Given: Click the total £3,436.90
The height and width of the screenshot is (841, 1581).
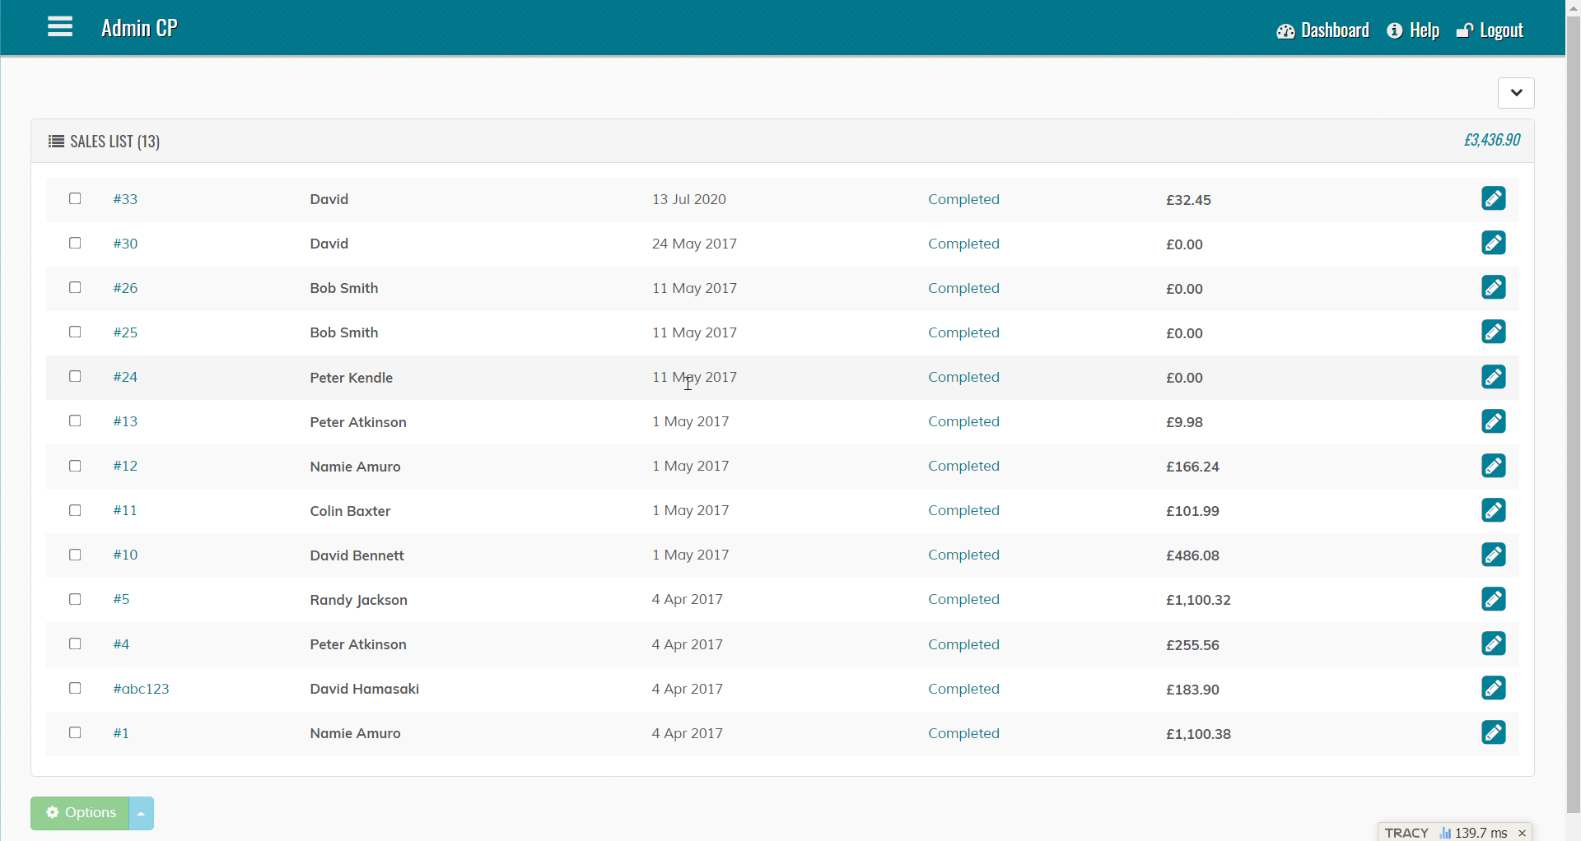Looking at the screenshot, I should coord(1491,140).
